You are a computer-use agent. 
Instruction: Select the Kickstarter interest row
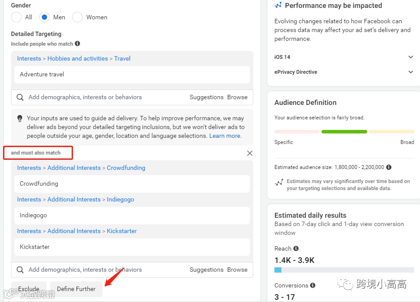click(x=132, y=247)
